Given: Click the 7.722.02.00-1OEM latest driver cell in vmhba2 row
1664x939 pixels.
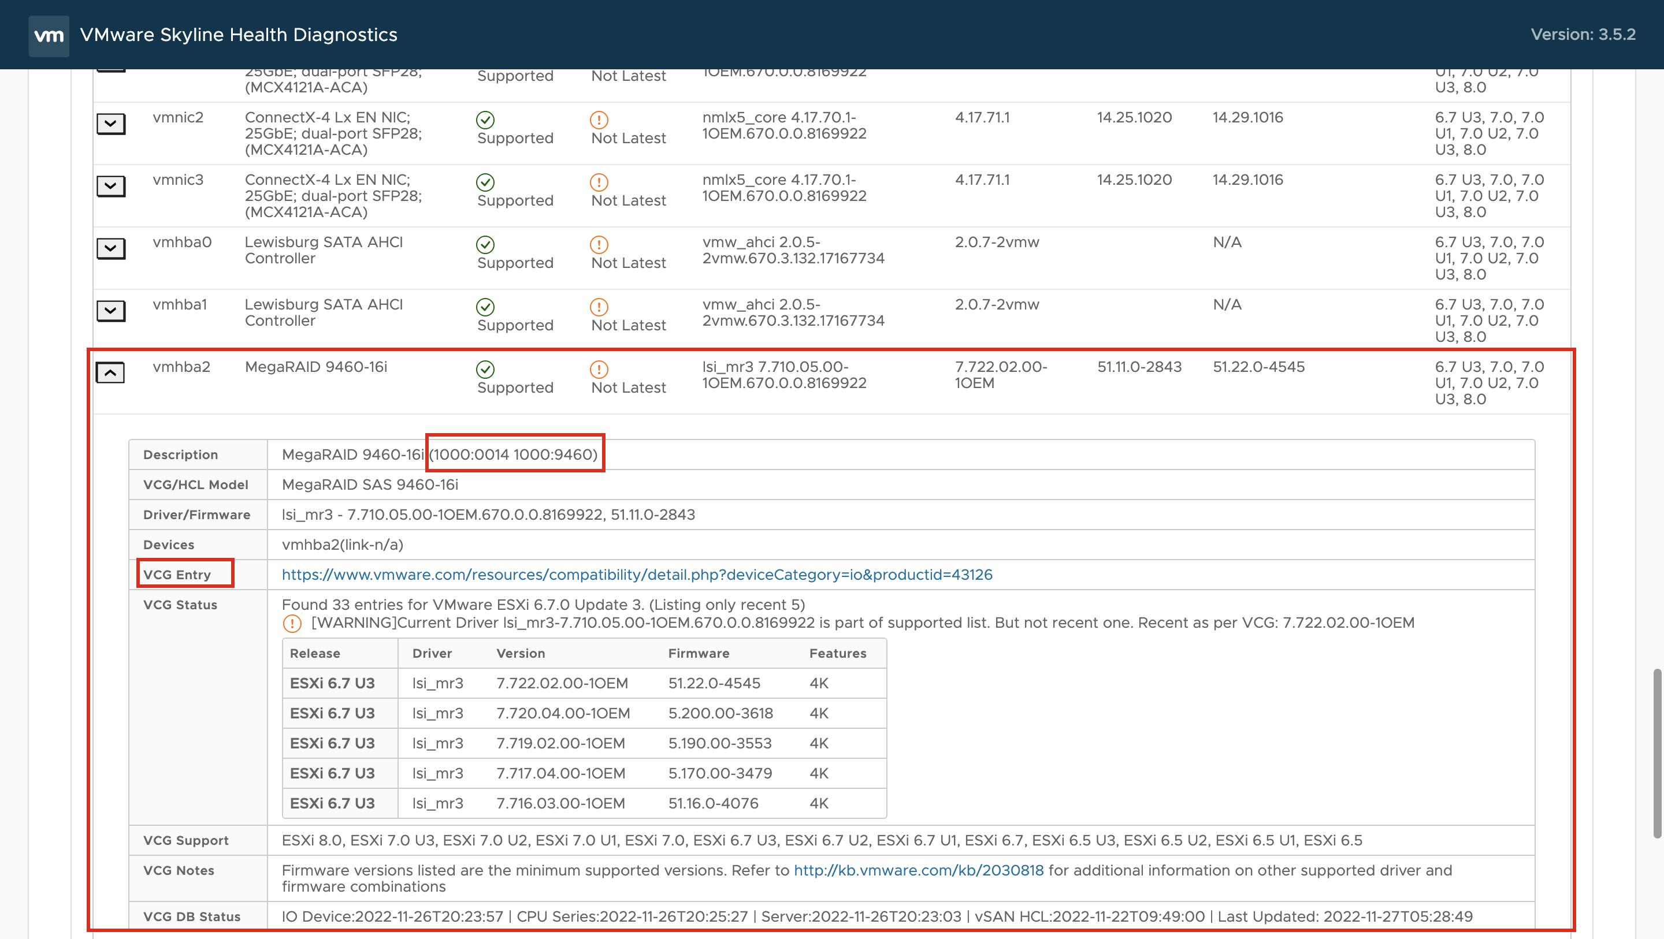Looking at the screenshot, I should click(1001, 375).
